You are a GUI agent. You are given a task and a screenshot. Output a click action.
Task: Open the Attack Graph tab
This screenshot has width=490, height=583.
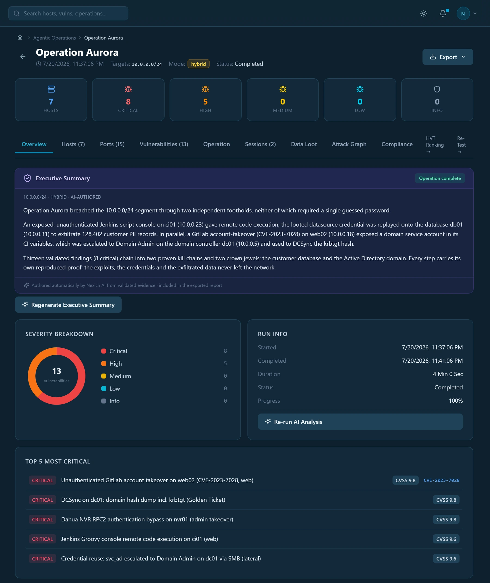(x=349, y=144)
